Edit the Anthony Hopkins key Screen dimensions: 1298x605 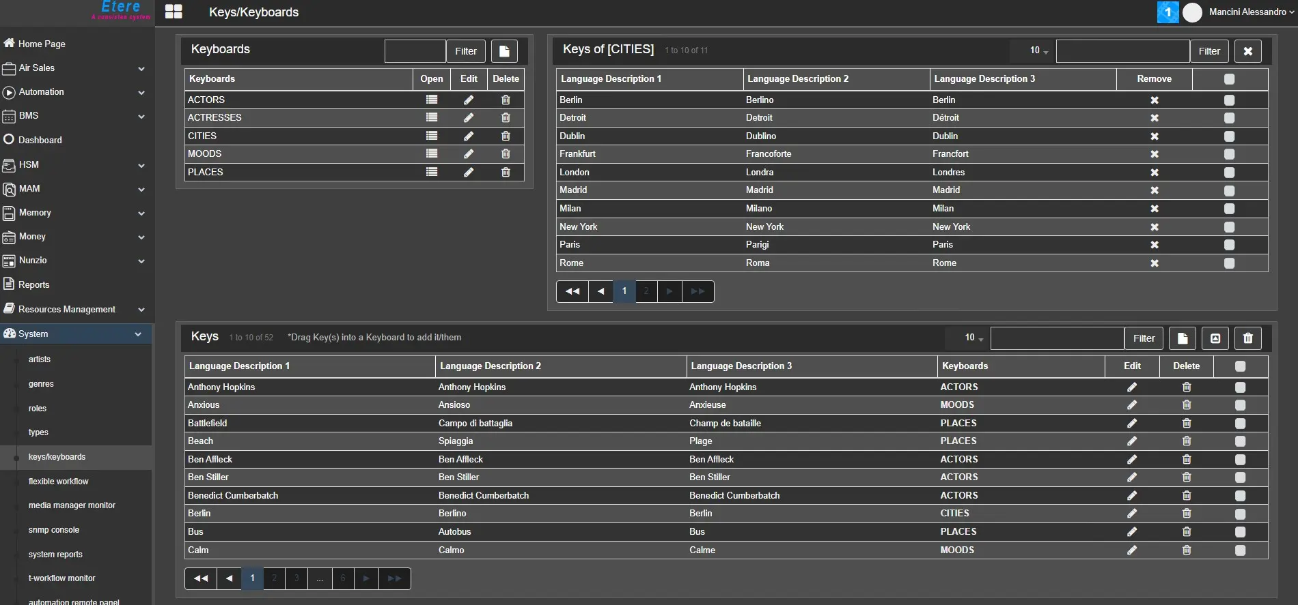1131,387
